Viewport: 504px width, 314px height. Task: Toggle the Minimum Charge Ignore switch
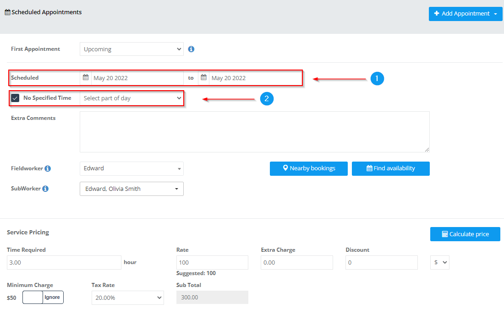coord(43,298)
